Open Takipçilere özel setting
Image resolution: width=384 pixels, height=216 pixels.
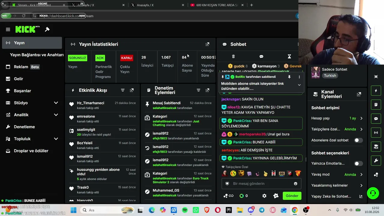(x=337, y=129)
